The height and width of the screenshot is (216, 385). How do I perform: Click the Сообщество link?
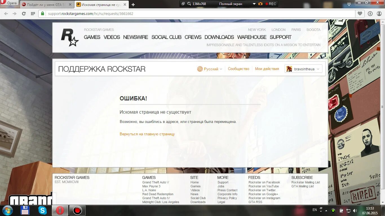[x=238, y=69]
